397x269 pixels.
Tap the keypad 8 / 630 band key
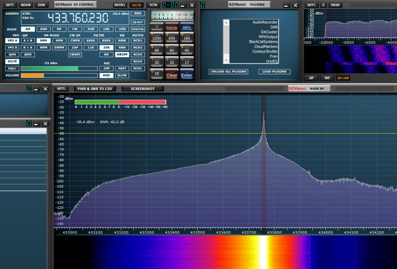172,37
